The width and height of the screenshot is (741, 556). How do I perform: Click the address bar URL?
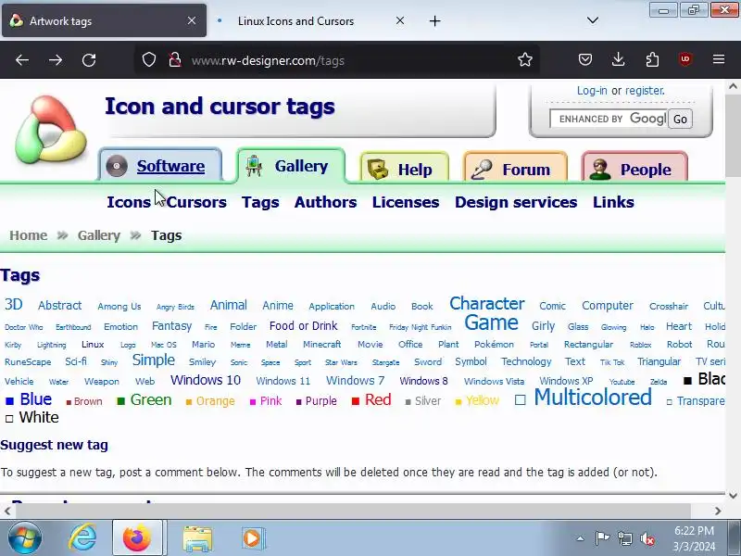pos(268,60)
